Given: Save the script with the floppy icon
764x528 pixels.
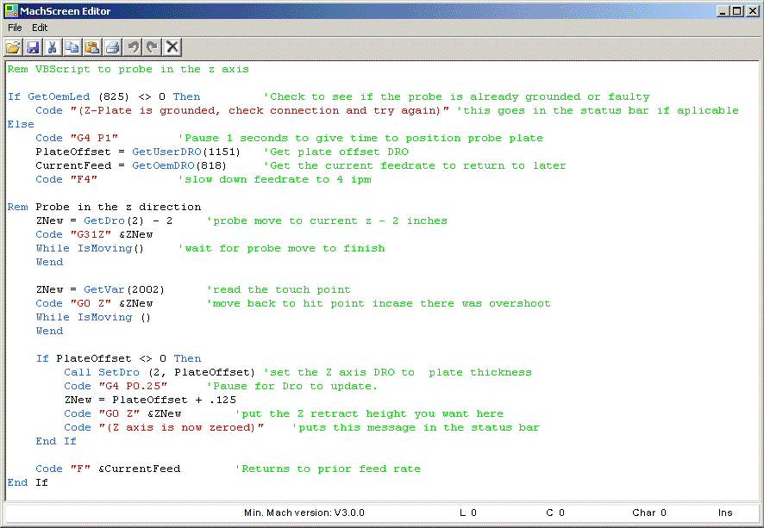Looking at the screenshot, I should click(x=33, y=47).
